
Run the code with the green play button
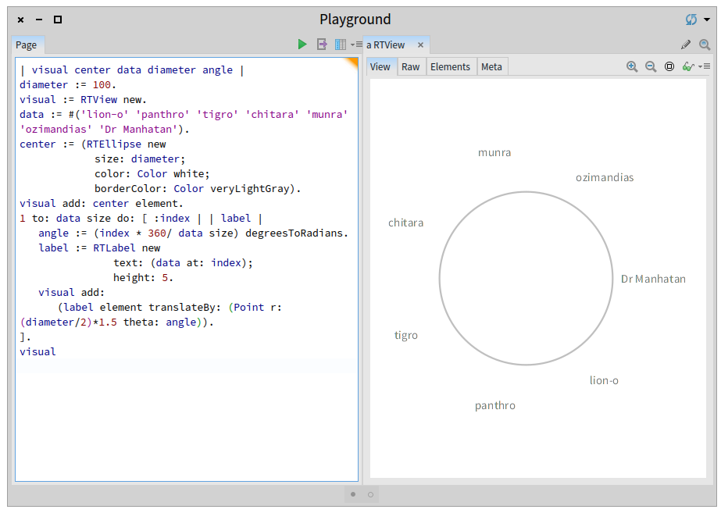click(x=302, y=45)
